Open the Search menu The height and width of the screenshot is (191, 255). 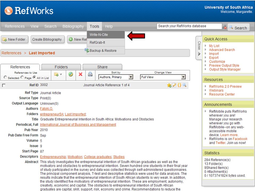point(50,26)
